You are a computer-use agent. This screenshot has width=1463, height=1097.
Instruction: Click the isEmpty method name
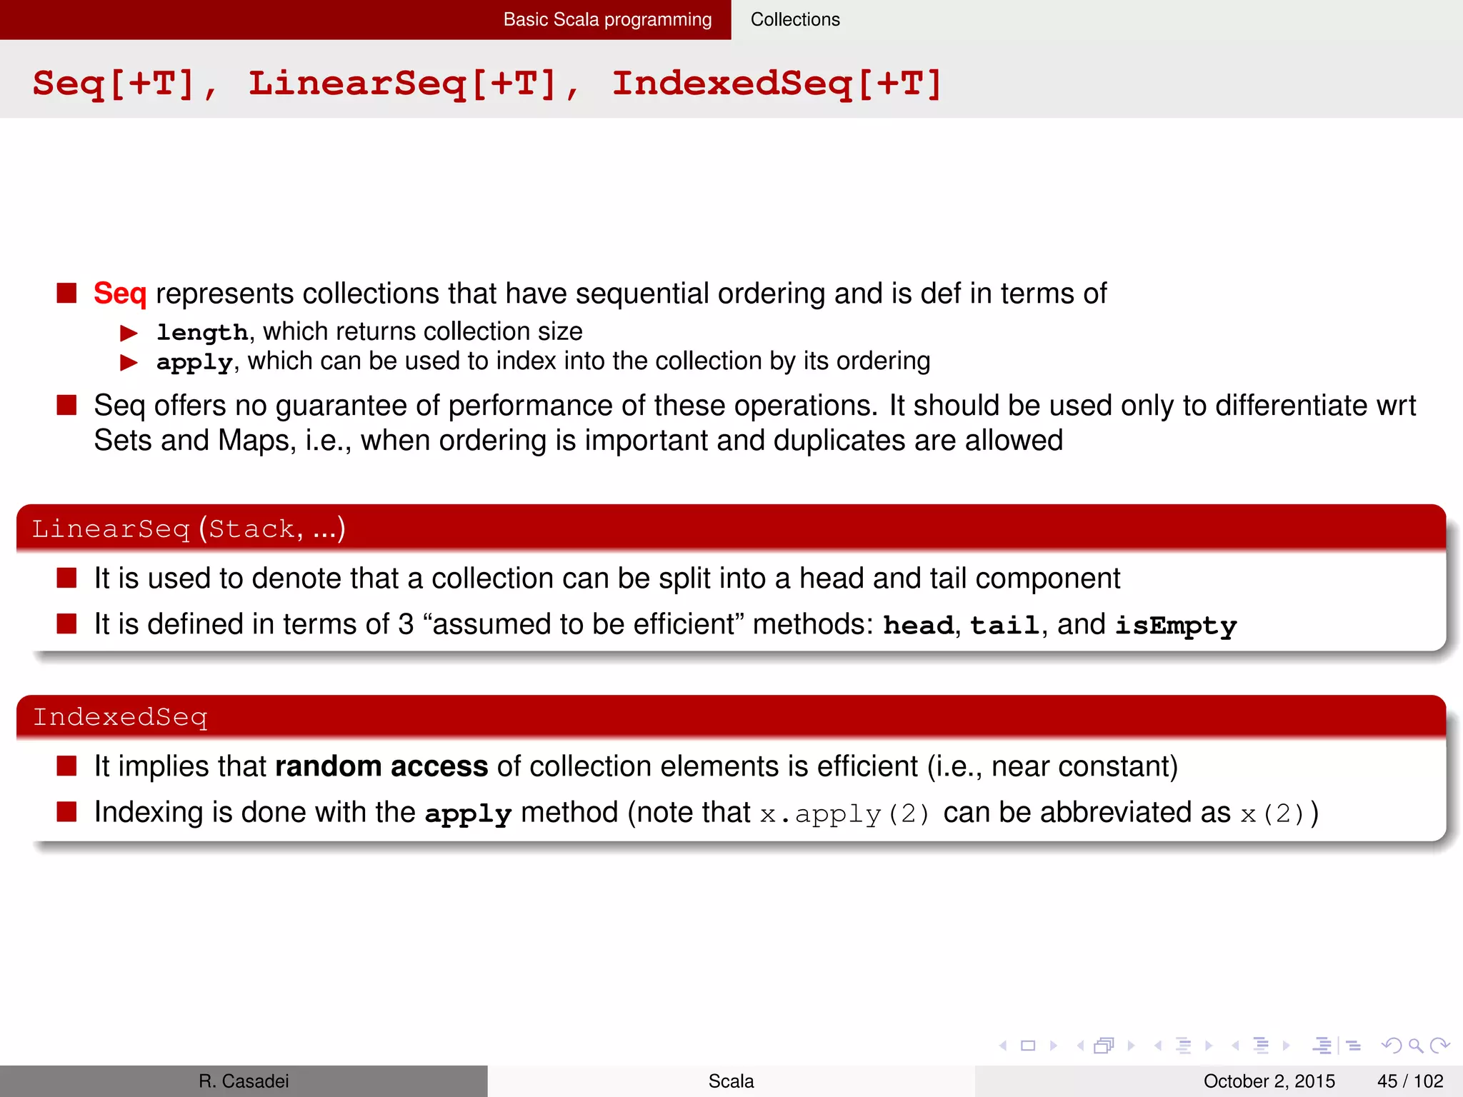click(x=1176, y=626)
